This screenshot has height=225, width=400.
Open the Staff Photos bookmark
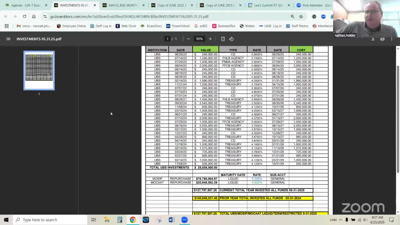click(297, 26)
